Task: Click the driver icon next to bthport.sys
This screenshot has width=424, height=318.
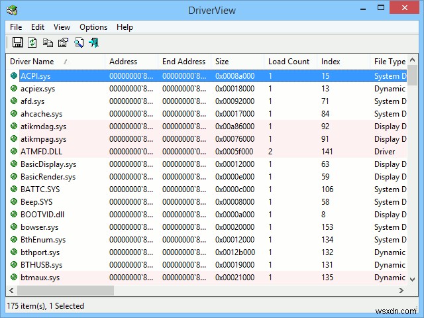Action: point(14,252)
